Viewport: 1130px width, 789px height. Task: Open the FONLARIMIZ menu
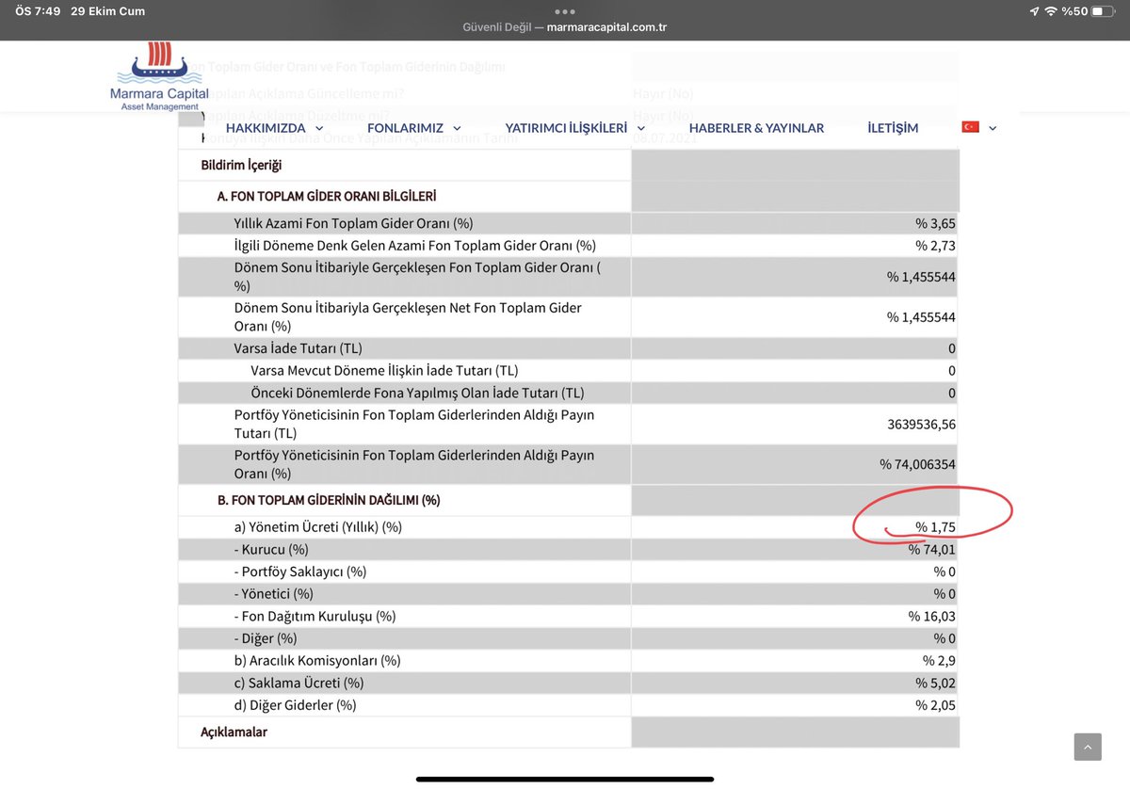[405, 128]
